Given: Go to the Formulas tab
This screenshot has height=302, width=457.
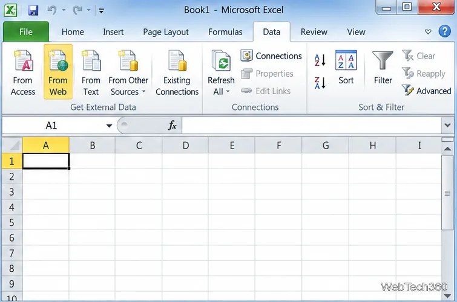Looking at the screenshot, I should point(225,32).
